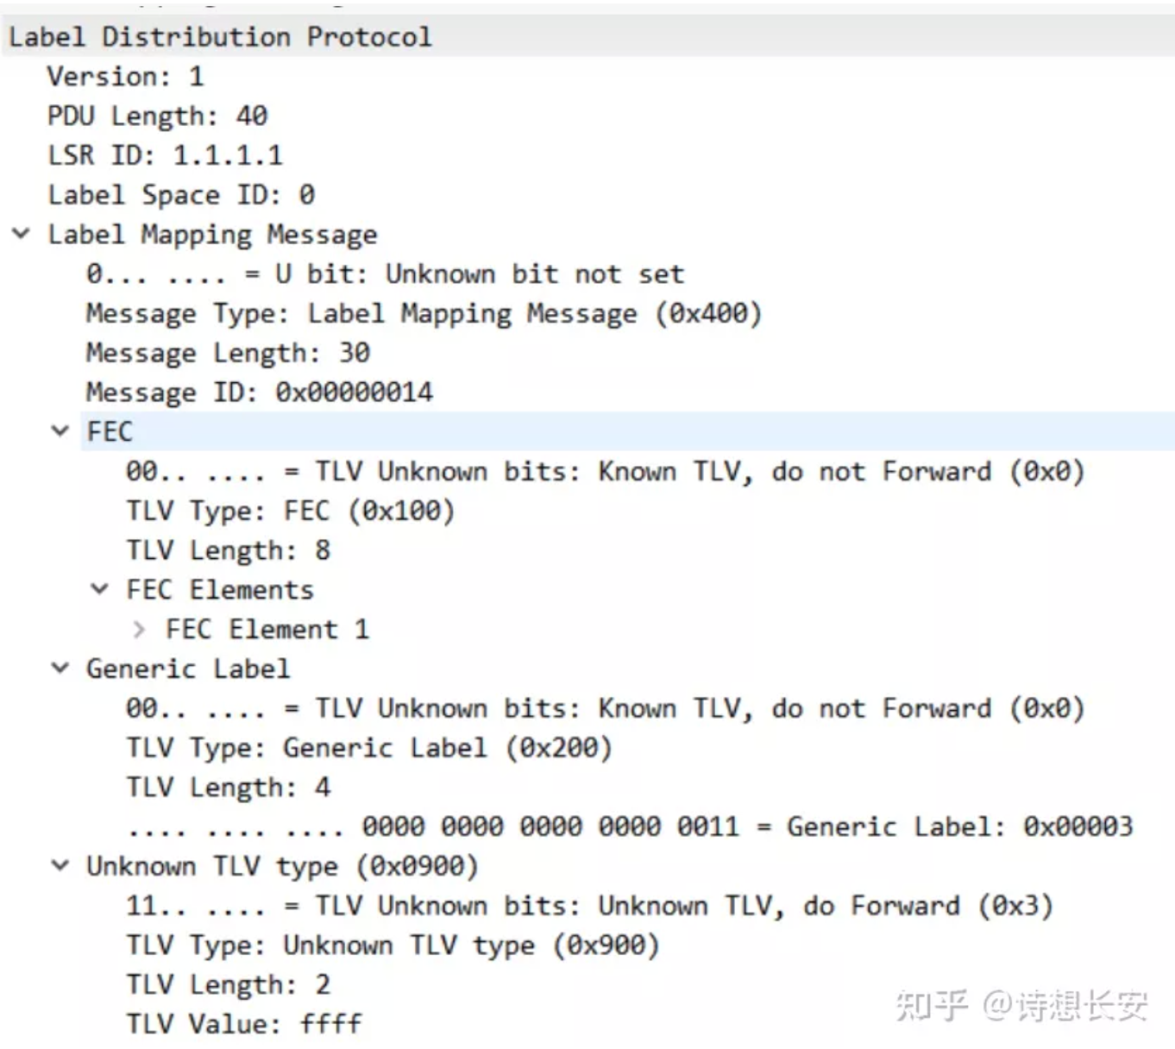
Task: Click the PDU Length: 40 row
Action: point(157,116)
